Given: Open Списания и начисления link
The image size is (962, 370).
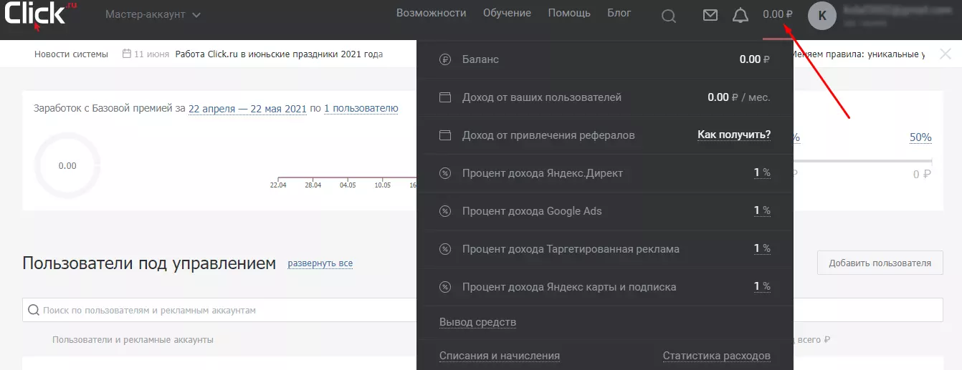Looking at the screenshot, I should (x=500, y=356).
